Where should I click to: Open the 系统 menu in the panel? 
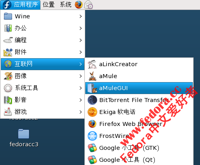pos(66,5)
